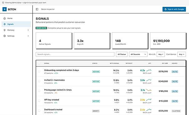Screen dimensions: 189x115
Task: Check the Onboarding completed within 3 days row
Action: (39, 71)
